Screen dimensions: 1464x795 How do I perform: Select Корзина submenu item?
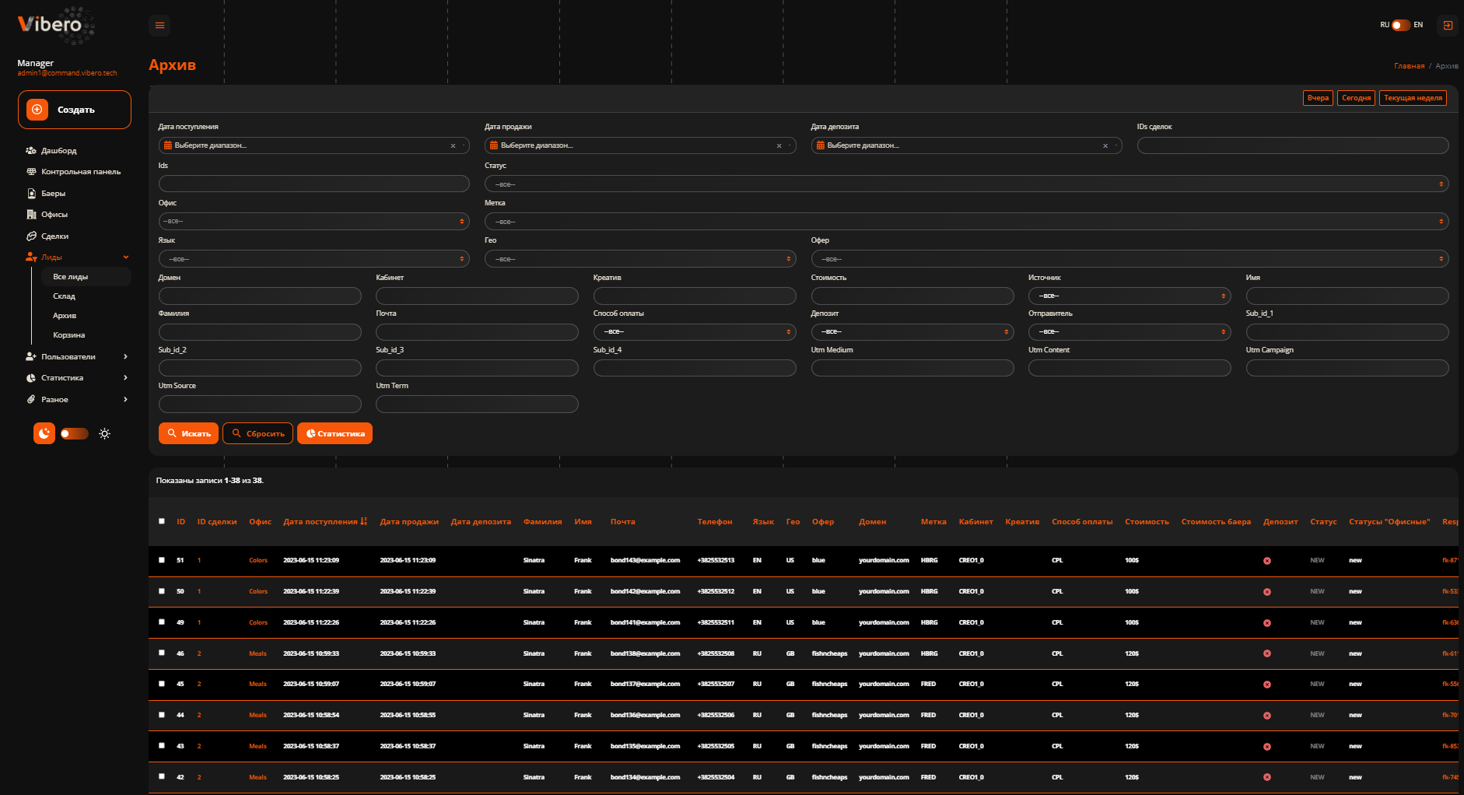(x=68, y=335)
